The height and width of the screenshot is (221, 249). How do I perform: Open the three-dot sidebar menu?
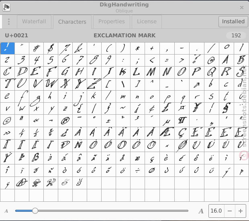pyautogui.click(x=9, y=22)
